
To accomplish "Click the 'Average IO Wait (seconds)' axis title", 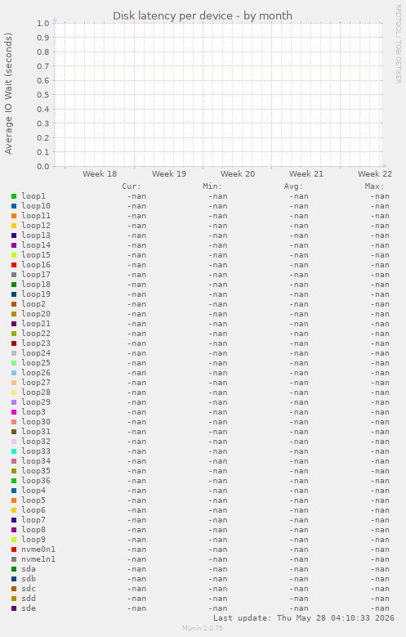I will point(8,93).
